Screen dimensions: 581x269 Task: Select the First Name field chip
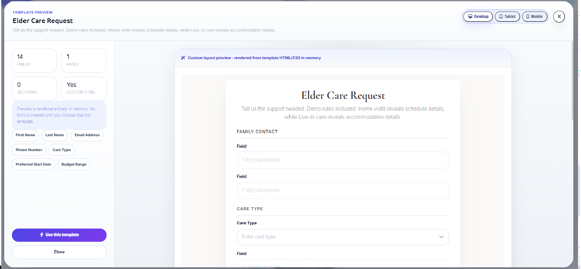pos(25,135)
